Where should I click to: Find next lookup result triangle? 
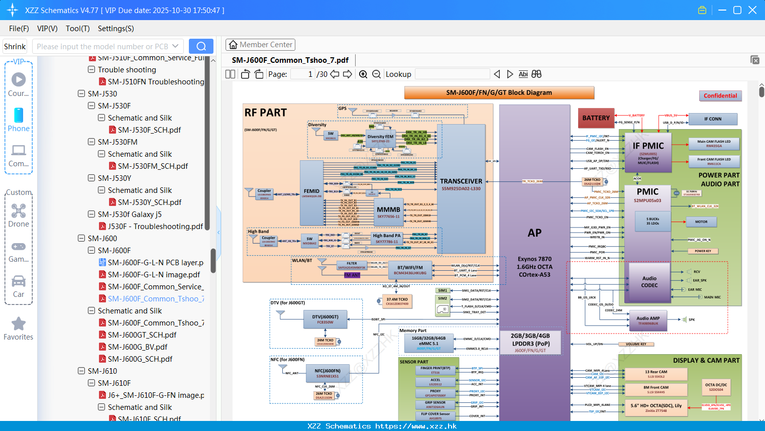510,74
